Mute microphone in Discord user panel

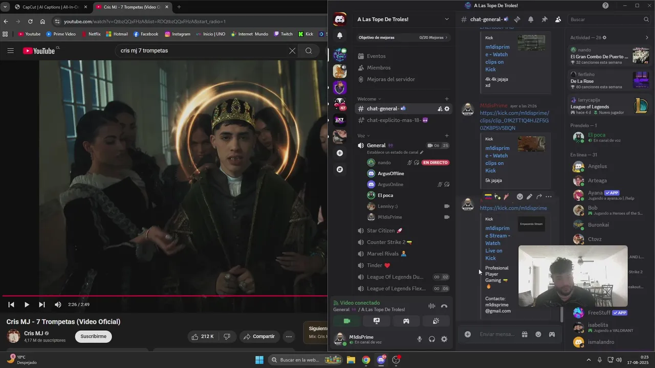click(x=420, y=339)
